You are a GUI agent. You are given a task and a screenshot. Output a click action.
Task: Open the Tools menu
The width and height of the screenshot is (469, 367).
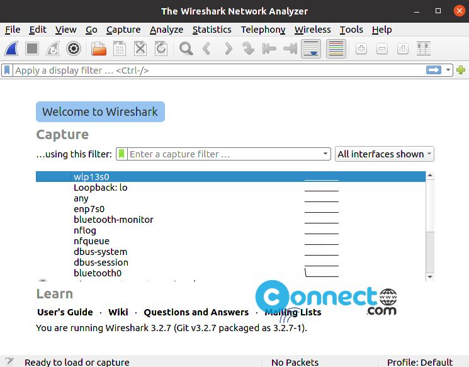point(351,30)
